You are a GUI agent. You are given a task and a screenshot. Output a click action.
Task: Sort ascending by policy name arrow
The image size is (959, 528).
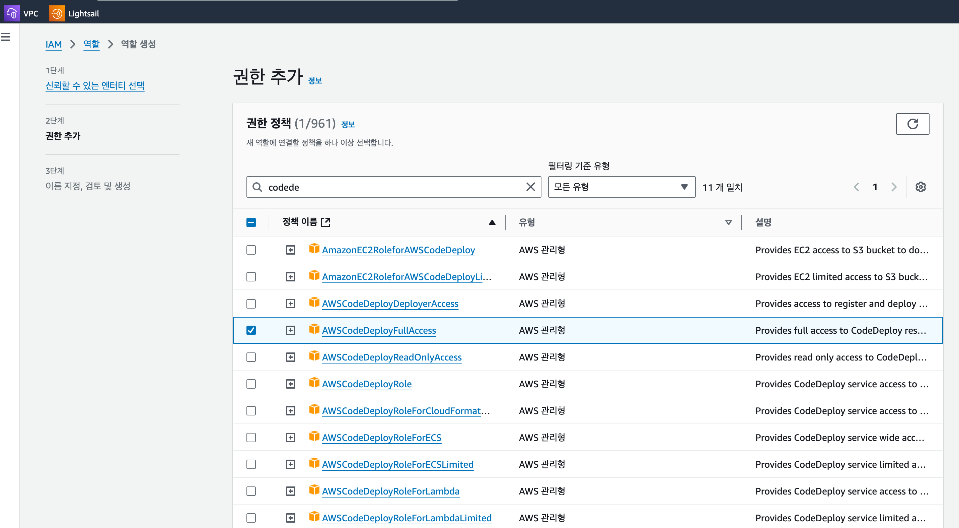[x=492, y=222]
